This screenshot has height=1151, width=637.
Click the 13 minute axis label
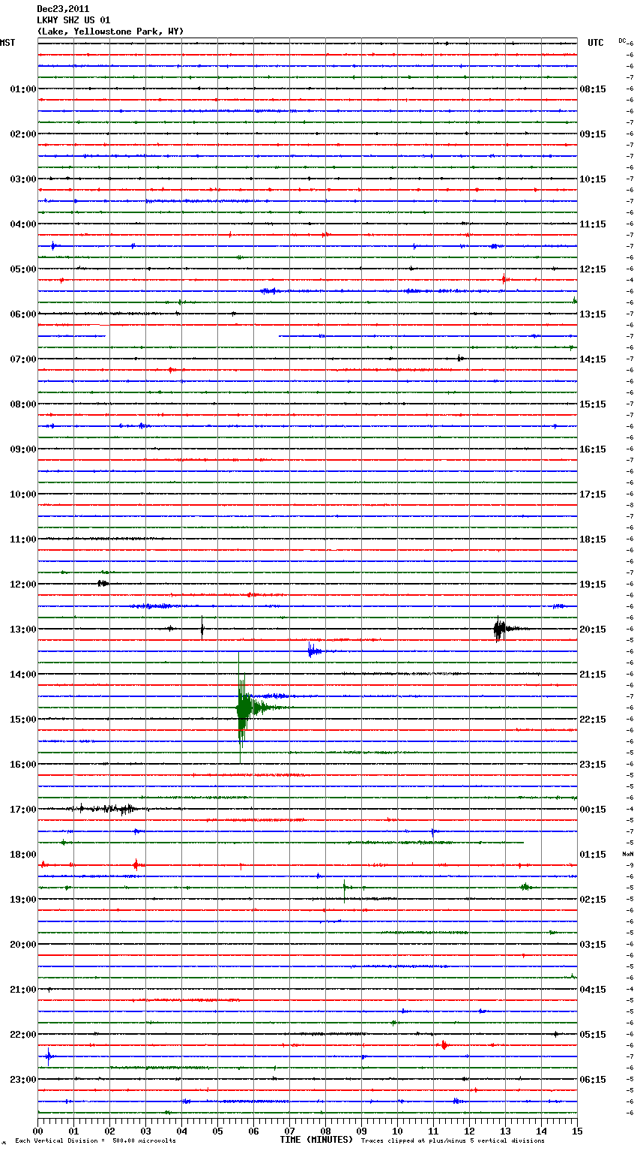[505, 1130]
